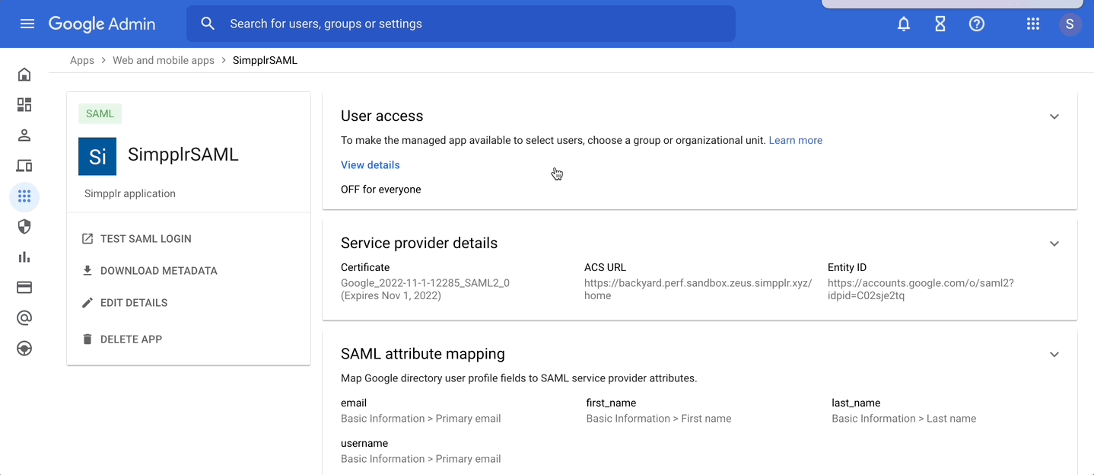Collapse the SAML attribute mapping section

pos(1054,354)
